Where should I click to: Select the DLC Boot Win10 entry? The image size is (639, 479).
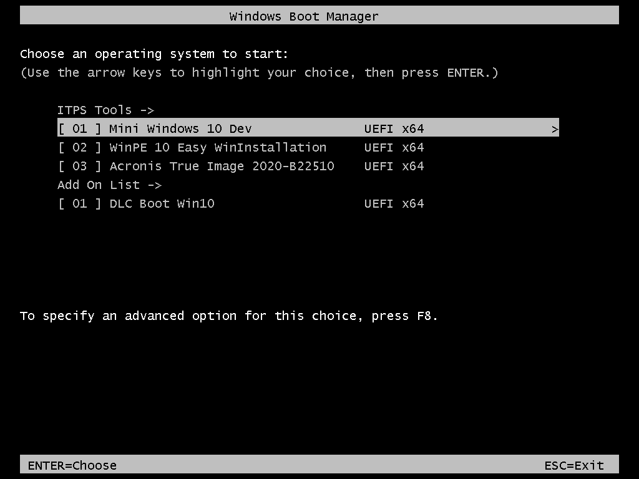[241, 204]
